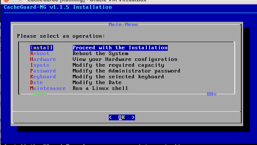
Task: Click the CacheGuard-NG v1.1.5 Installation header
Action: pos(58,7)
